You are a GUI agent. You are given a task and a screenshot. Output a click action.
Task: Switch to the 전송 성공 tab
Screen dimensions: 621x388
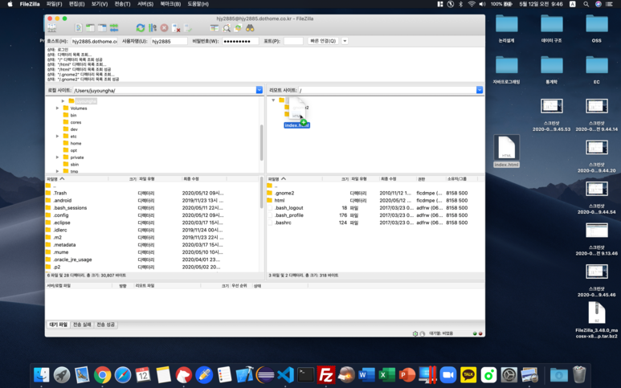click(106, 325)
